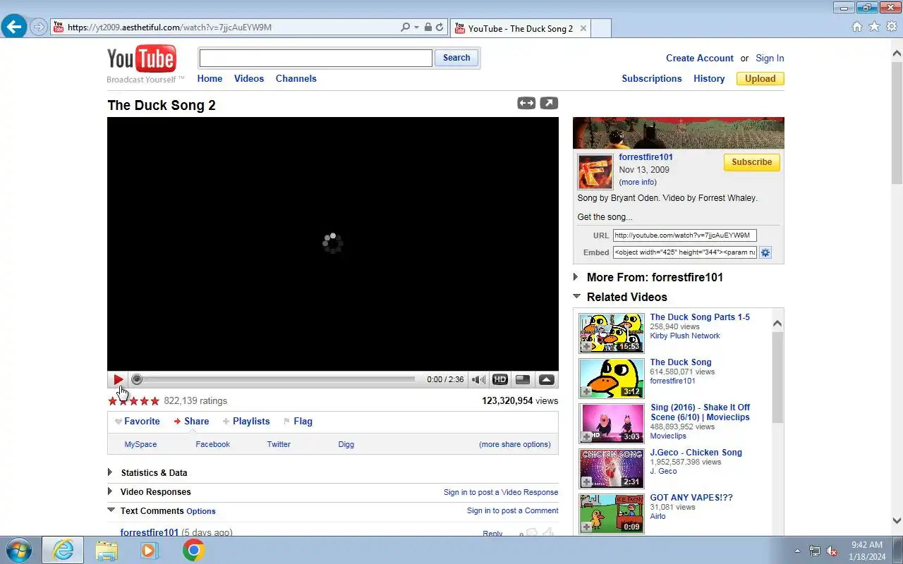Open the embed customization gear icon
This screenshot has width=903, height=564.
coord(765,252)
